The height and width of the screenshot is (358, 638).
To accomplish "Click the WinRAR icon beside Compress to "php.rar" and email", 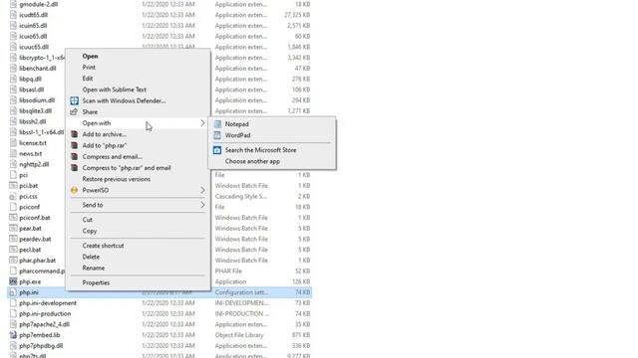I will click(74, 168).
